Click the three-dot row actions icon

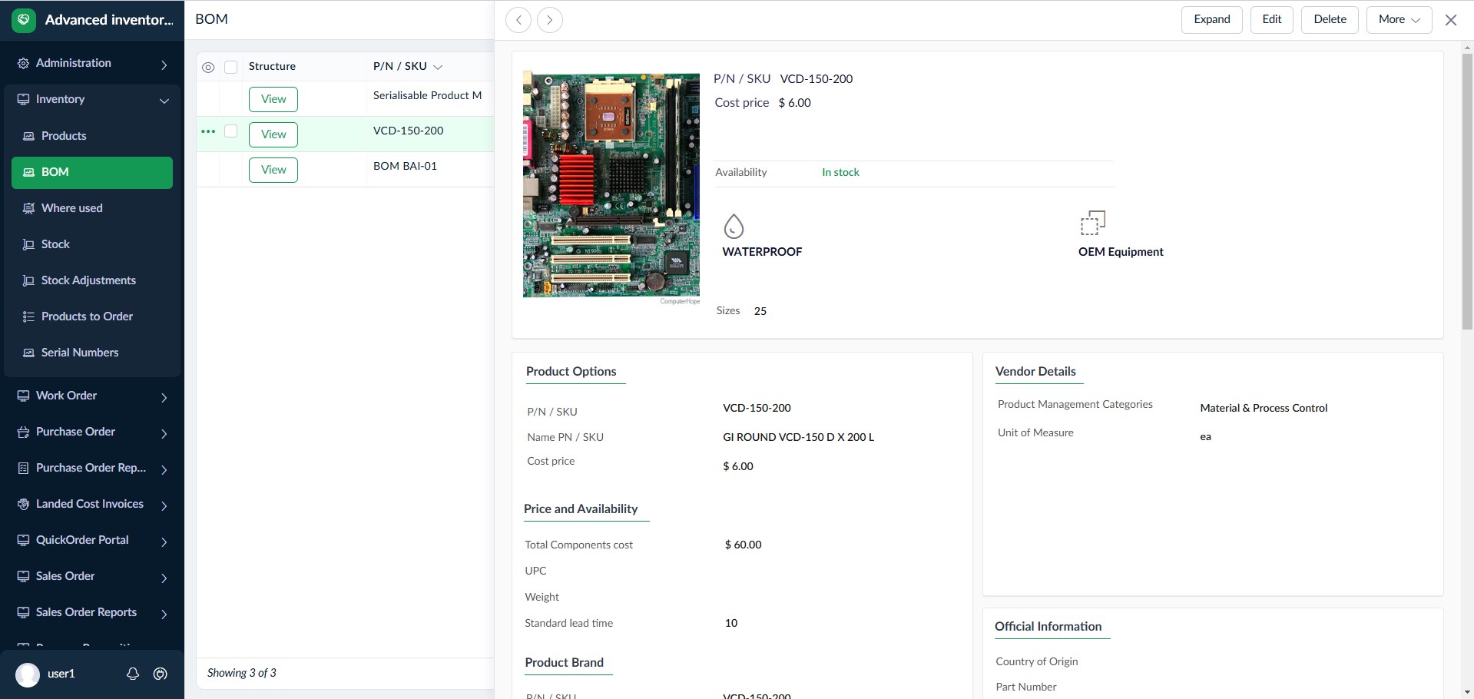[x=208, y=131]
